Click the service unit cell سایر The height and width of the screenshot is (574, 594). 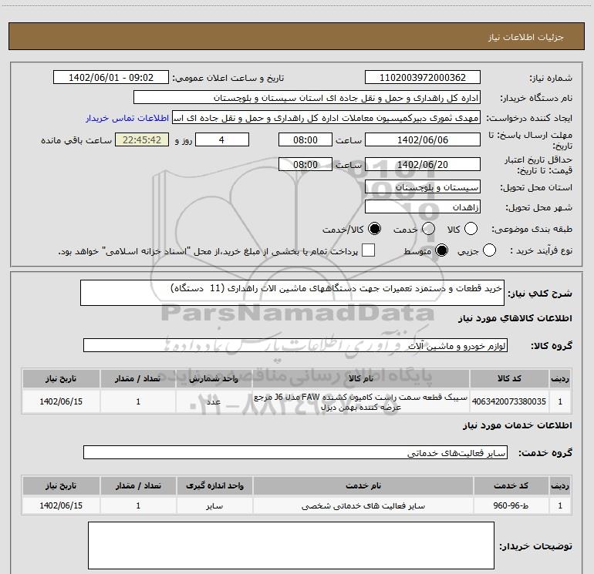214,505
